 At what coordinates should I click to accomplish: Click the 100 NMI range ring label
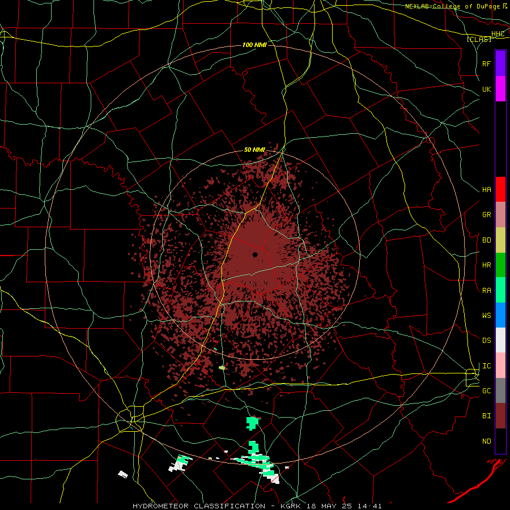254,45
